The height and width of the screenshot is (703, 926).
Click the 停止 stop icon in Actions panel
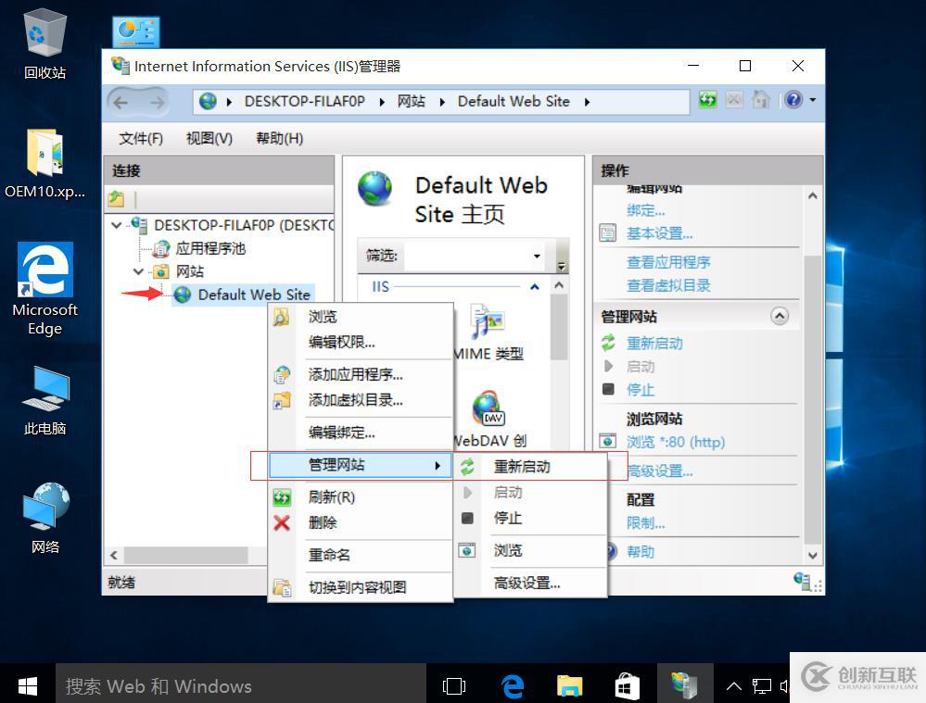[608, 389]
